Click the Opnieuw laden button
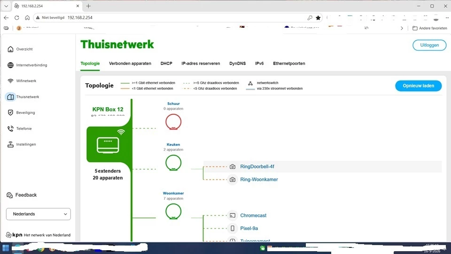 pos(418,86)
